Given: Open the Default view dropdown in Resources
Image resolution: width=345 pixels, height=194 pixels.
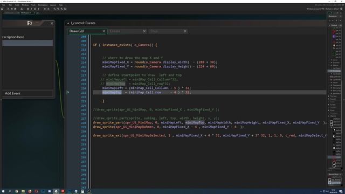Looking at the screenshot, I should [x=335, y=25].
